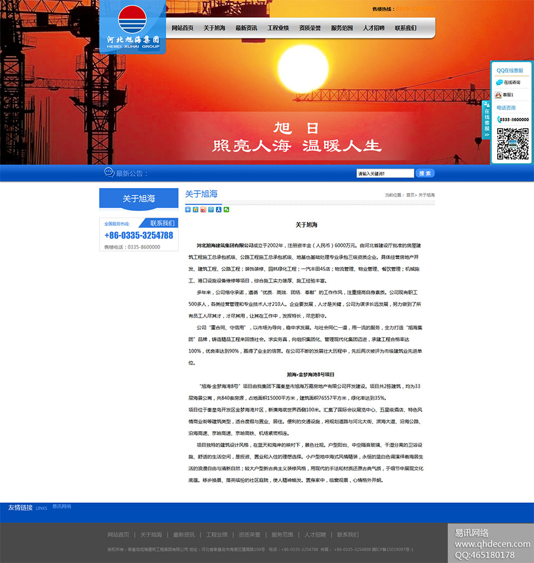This screenshot has height=563, width=534.
Task: Open 客服1 QQ penguin chat icon
Action: 498,95
